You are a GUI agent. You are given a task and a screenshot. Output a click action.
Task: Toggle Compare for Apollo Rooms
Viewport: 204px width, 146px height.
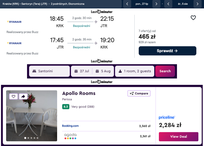(x=139, y=94)
